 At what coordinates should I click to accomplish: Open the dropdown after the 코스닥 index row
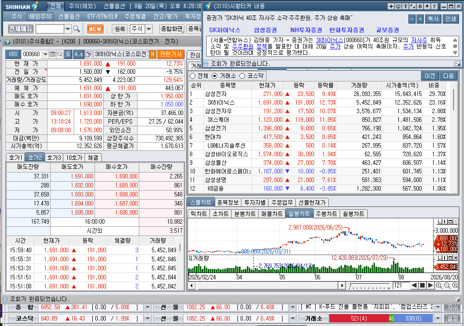(x=147, y=319)
